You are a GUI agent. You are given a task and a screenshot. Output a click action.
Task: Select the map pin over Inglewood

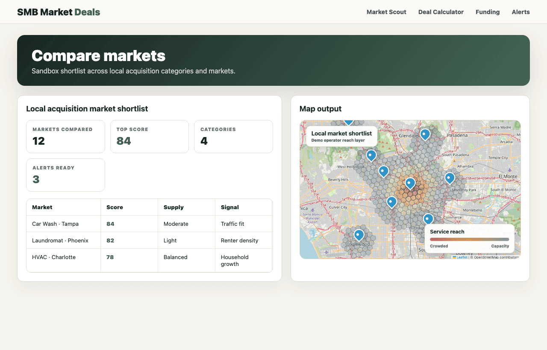click(359, 235)
